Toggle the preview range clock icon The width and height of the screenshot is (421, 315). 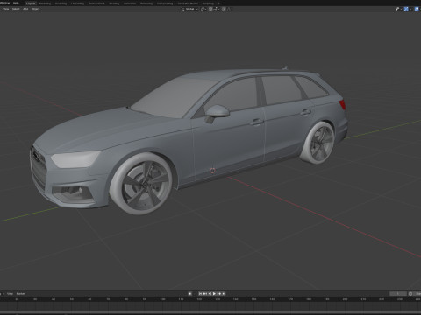point(410,294)
